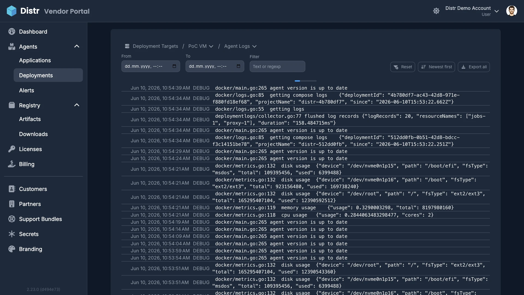The image size is (524, 295).
Task: Click the Licenses key icon
Action: (12, 149)
